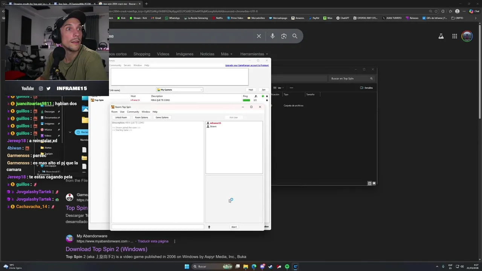Open the Upgrade GameRanger account to Premium link
Image resolution: width=482 pixels, height=271 pixels.
point(247,65)
